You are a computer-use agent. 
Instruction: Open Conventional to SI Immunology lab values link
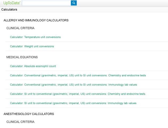coord(74,85)
